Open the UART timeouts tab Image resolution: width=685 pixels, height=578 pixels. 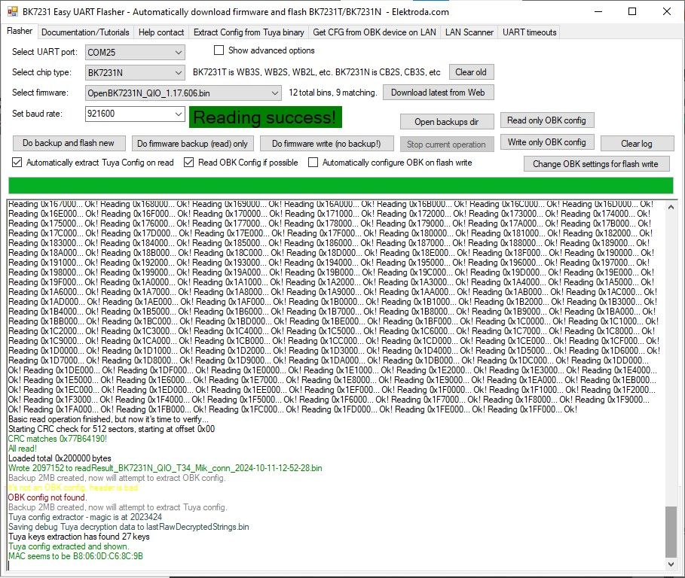pos(530,32)
